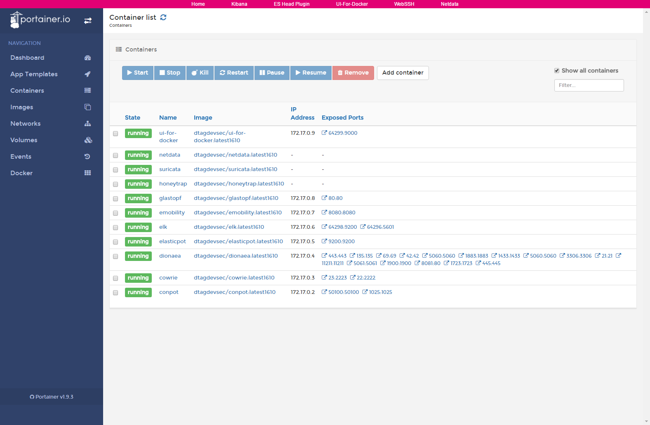Screen dimensions: 650x425
Task: Click the Kill button
Action: 200,73
